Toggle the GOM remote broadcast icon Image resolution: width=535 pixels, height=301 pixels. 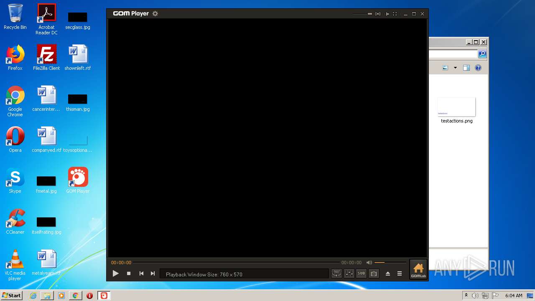click(378, 14)
